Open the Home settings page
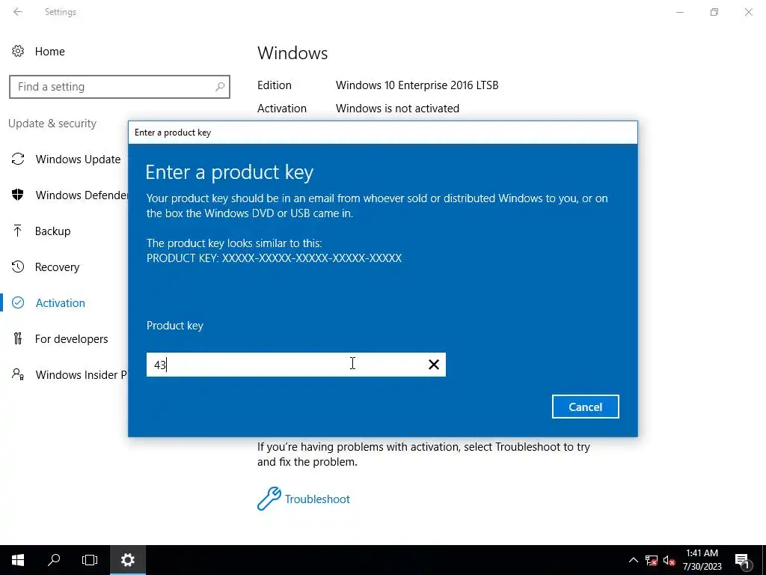This screenshot has height=575, width=766. 50,52
